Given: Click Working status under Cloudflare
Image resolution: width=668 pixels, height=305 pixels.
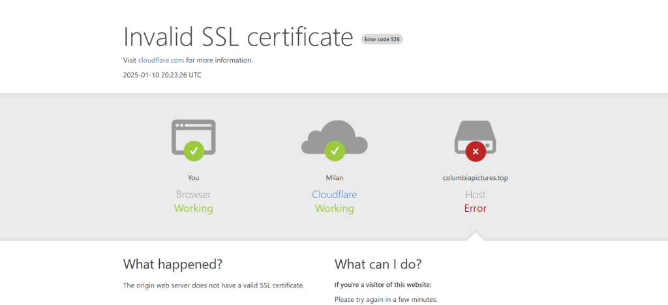Looking at the screenshot, I should coord(335,209).
